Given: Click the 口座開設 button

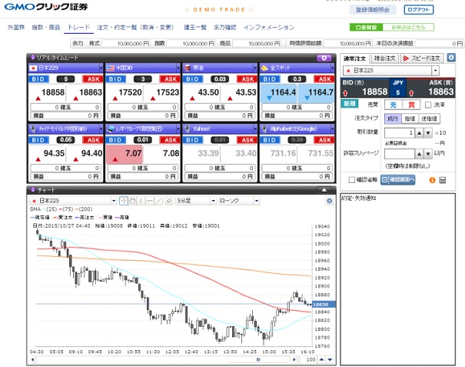Looking at the screenshot, I should click(366, 28).
